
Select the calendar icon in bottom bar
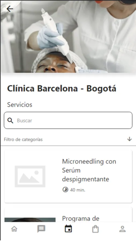pos(68,229)
